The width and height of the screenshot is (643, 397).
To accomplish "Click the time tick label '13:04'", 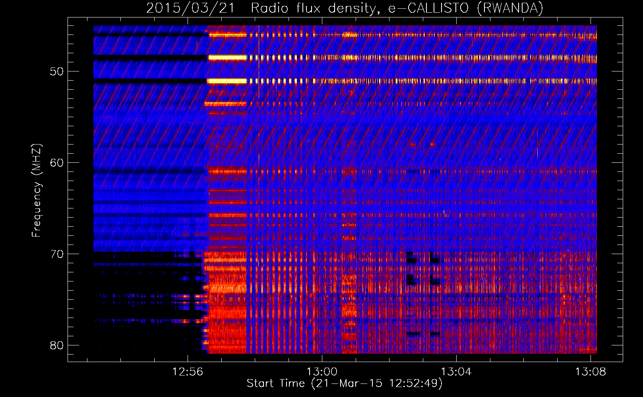I will click(x=456, y=372).
